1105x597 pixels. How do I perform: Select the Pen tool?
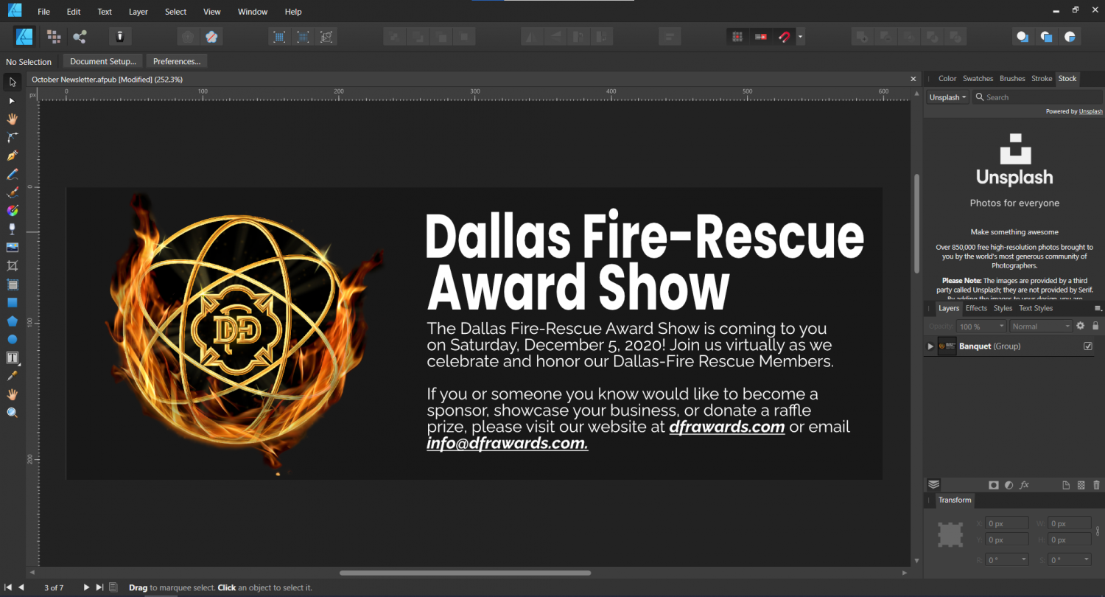point(13,156)
